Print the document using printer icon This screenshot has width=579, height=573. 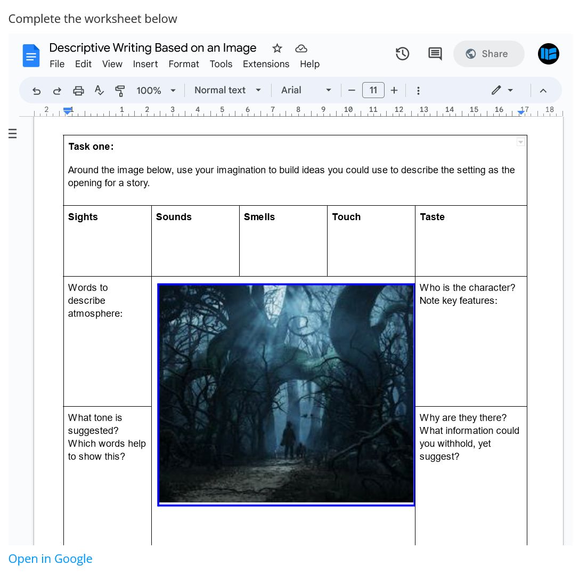78,91
